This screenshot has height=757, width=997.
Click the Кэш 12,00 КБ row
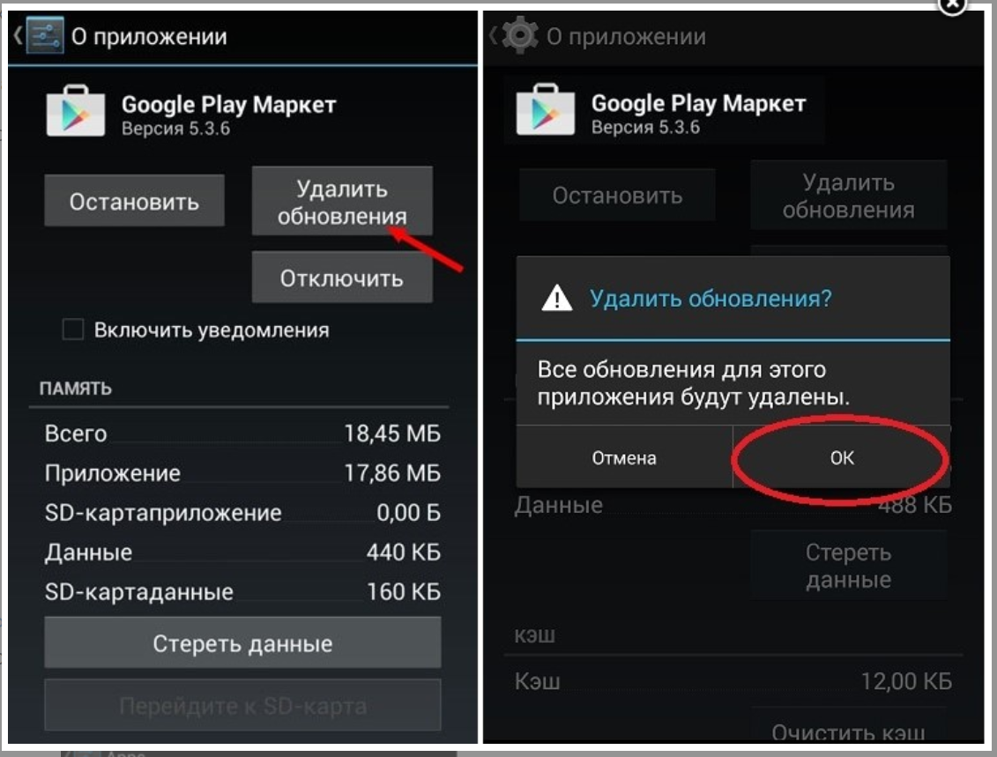coord(733,681)
